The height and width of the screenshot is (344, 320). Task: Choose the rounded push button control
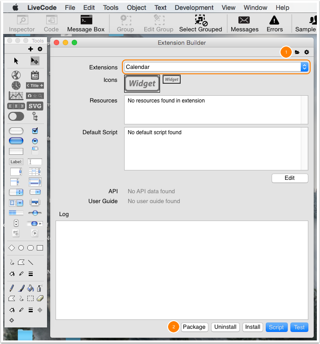[x=16, y=131]
